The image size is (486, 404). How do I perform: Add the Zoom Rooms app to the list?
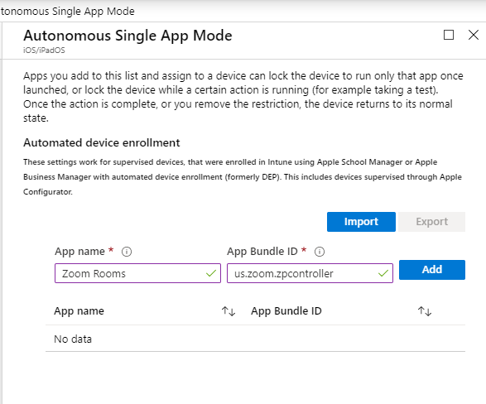(x=432, y=270)
